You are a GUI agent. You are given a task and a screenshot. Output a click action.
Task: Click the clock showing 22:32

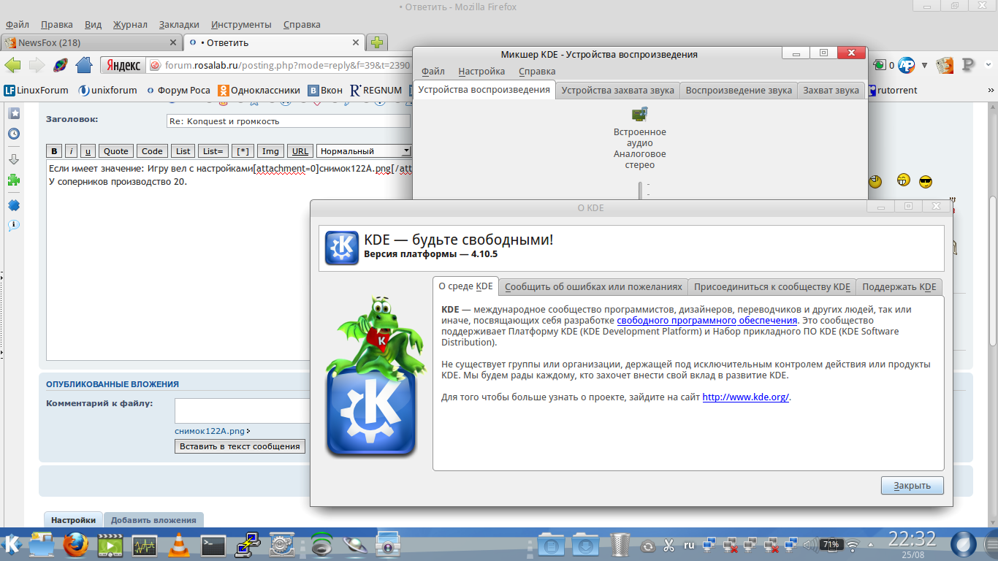(912, 539)
